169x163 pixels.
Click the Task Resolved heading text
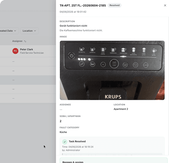[x=77, y=141]
